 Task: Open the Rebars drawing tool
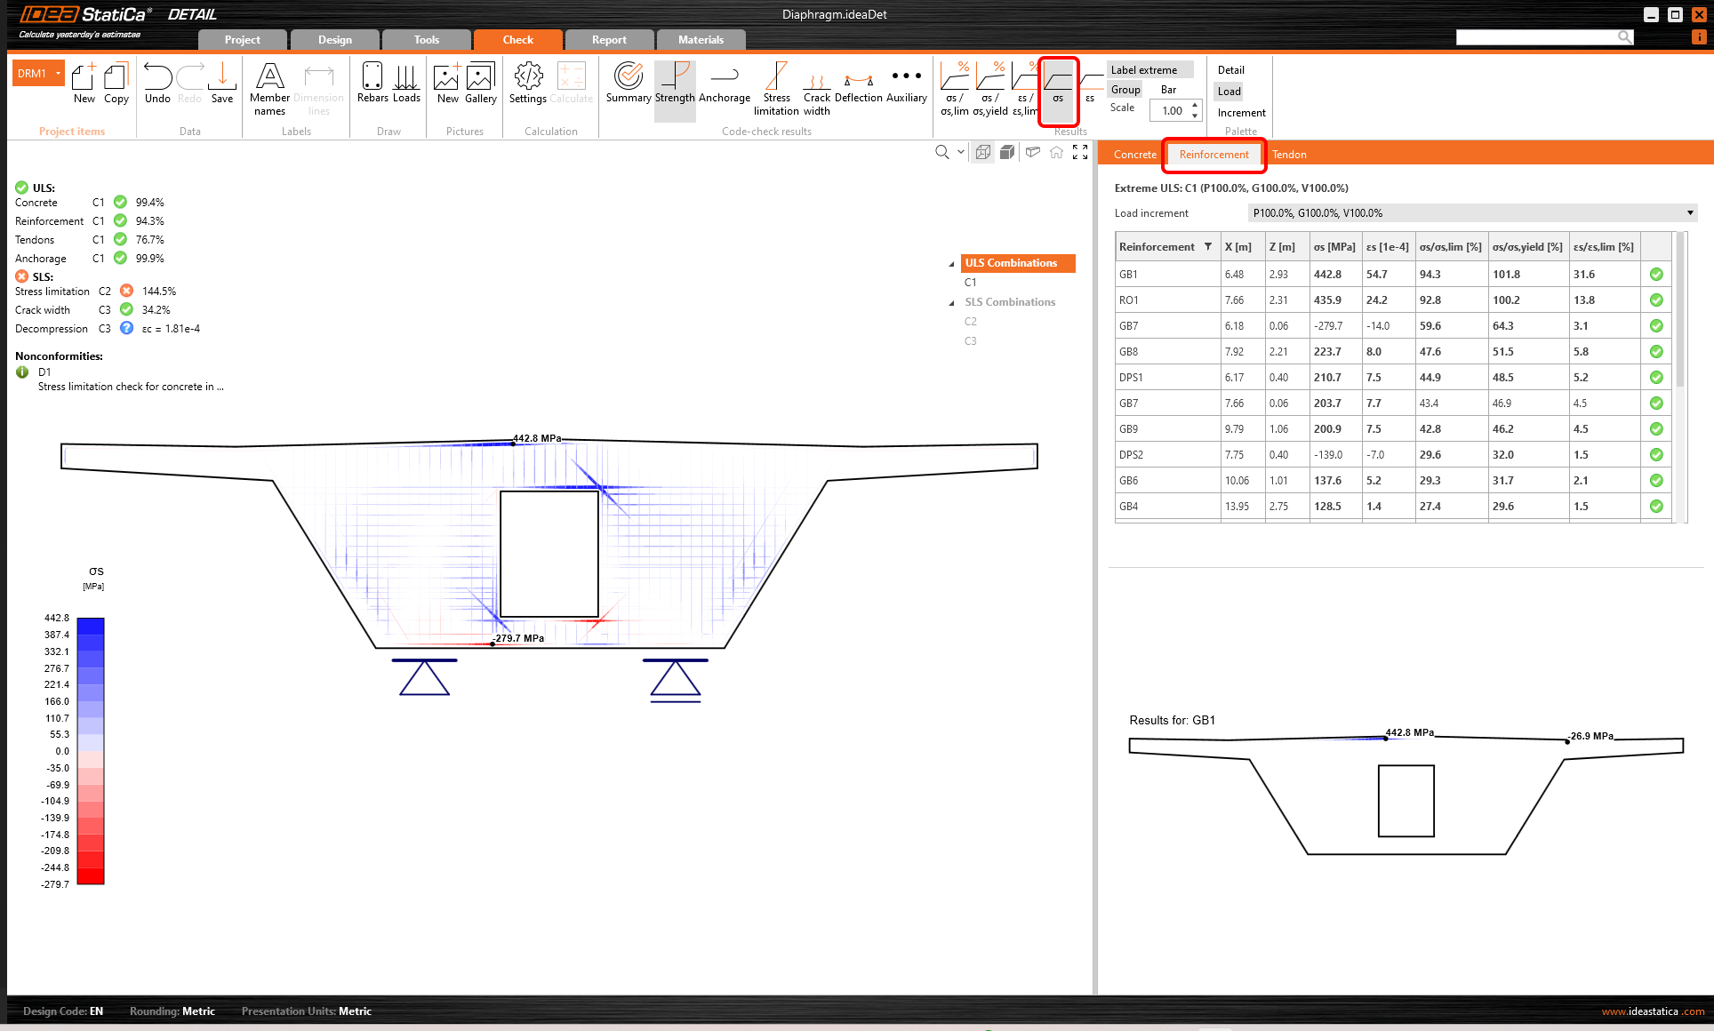[x=372, y=84]
